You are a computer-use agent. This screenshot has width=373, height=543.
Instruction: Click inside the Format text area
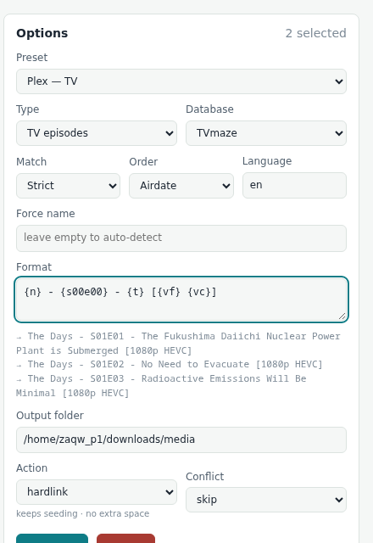tap(181, 299)
